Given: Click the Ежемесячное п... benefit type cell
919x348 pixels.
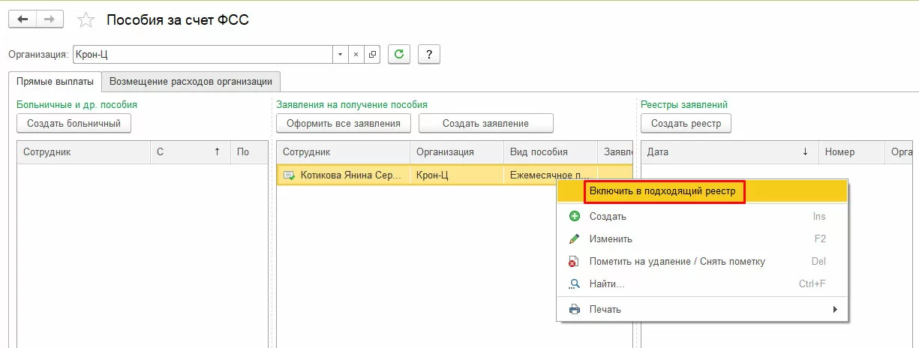Looking at the screenshot, I should (x=551, y=175).
